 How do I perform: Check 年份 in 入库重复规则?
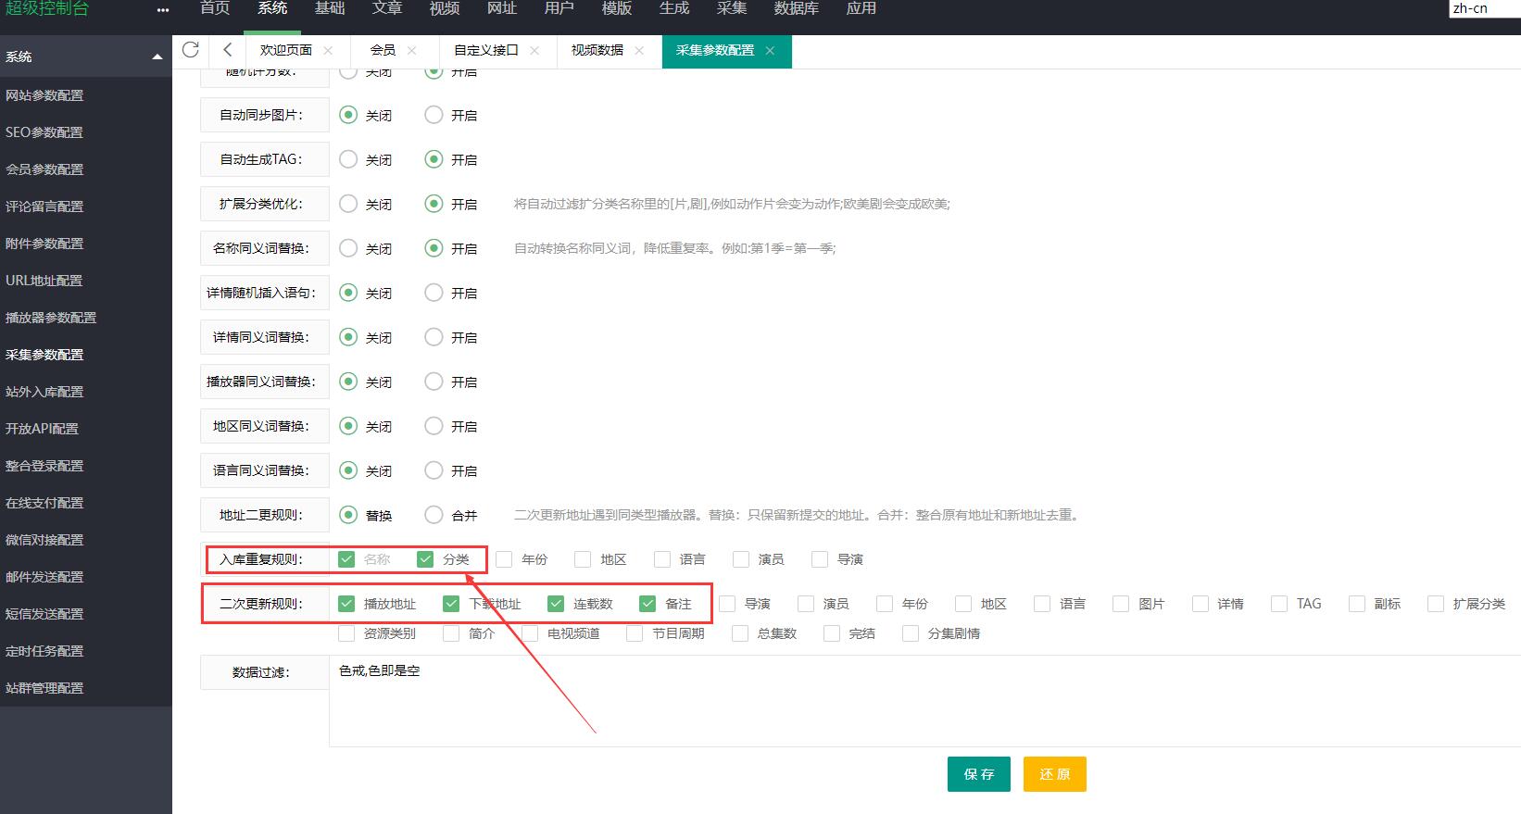pyautogui.click(x=504, y=559)
